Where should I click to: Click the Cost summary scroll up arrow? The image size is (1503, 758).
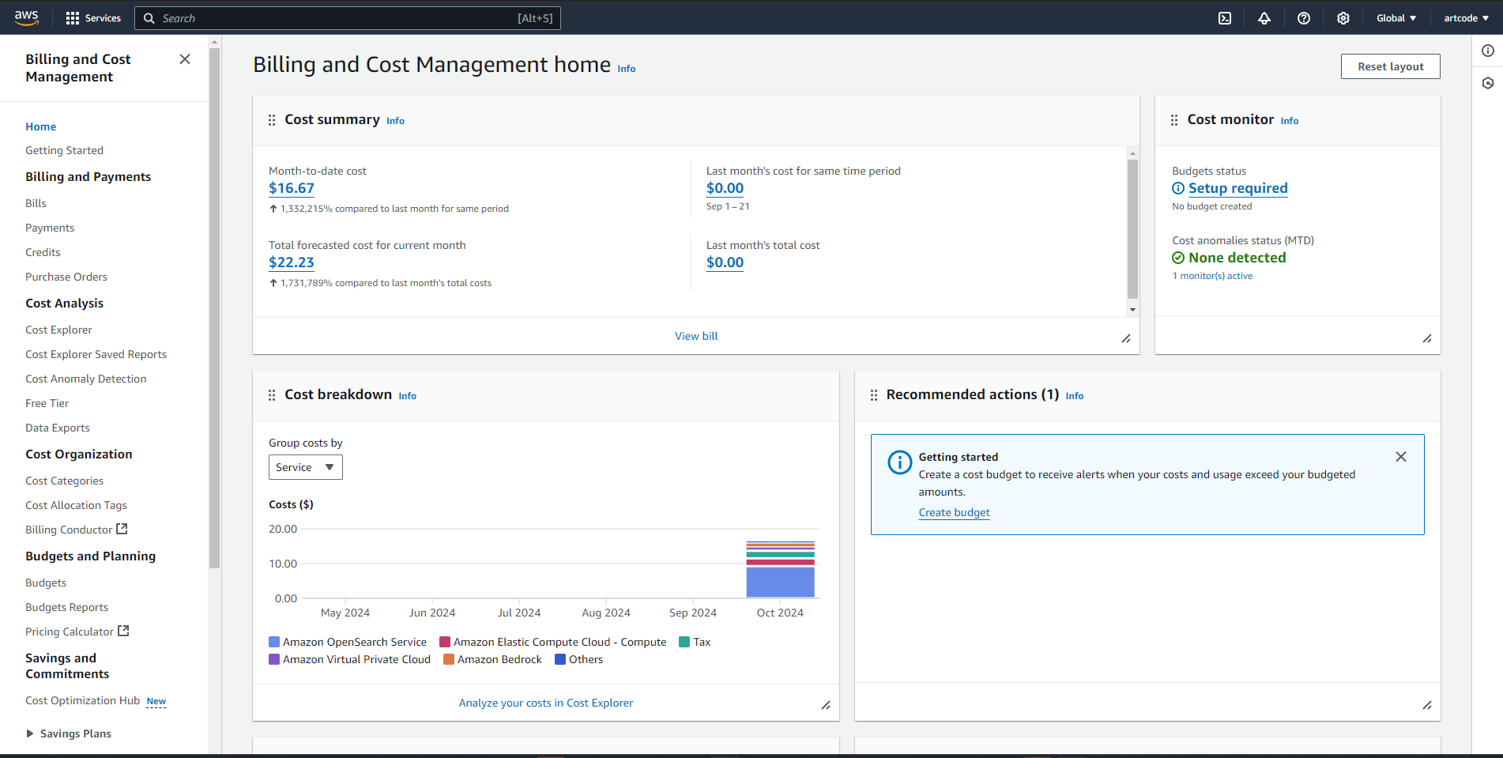pos(1132,153)
